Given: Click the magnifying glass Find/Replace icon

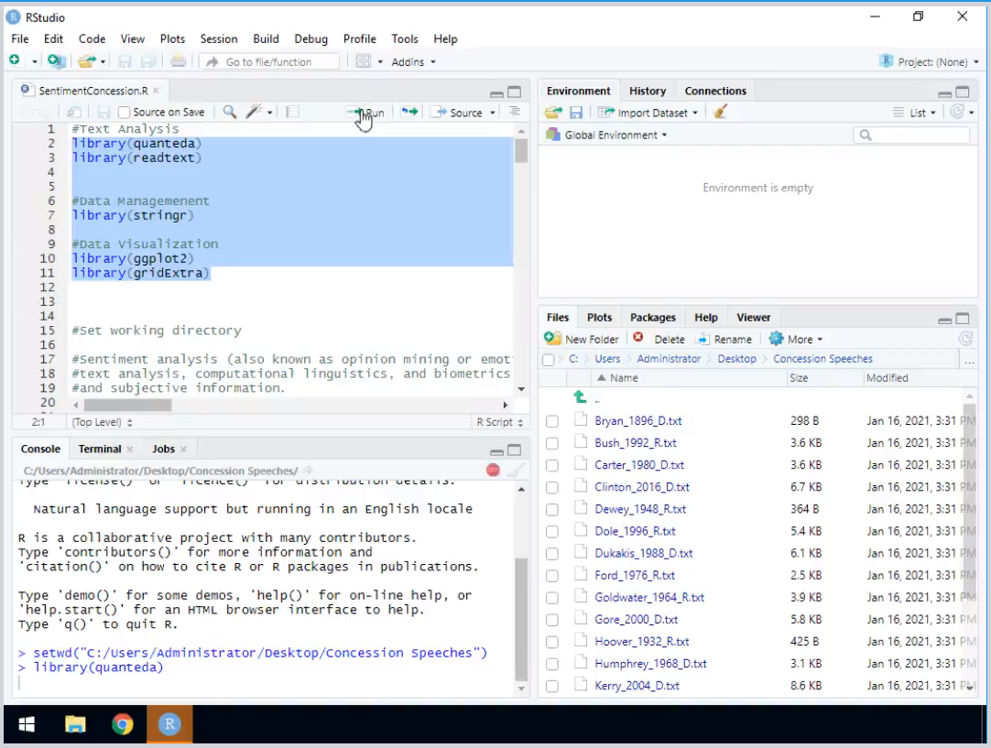Looking at the screenshot, I should click(229, 111).
